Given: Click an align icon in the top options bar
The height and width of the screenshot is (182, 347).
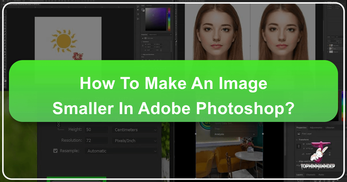Looking at the screenshot, I should click(x=46, y=1).
